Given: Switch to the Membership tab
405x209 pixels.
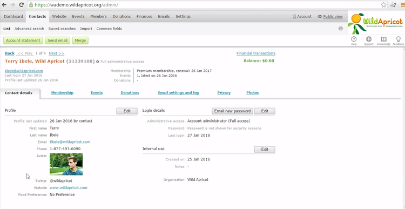Looking at the screenshot, I should pyautogui.click(x=62, y=92).
